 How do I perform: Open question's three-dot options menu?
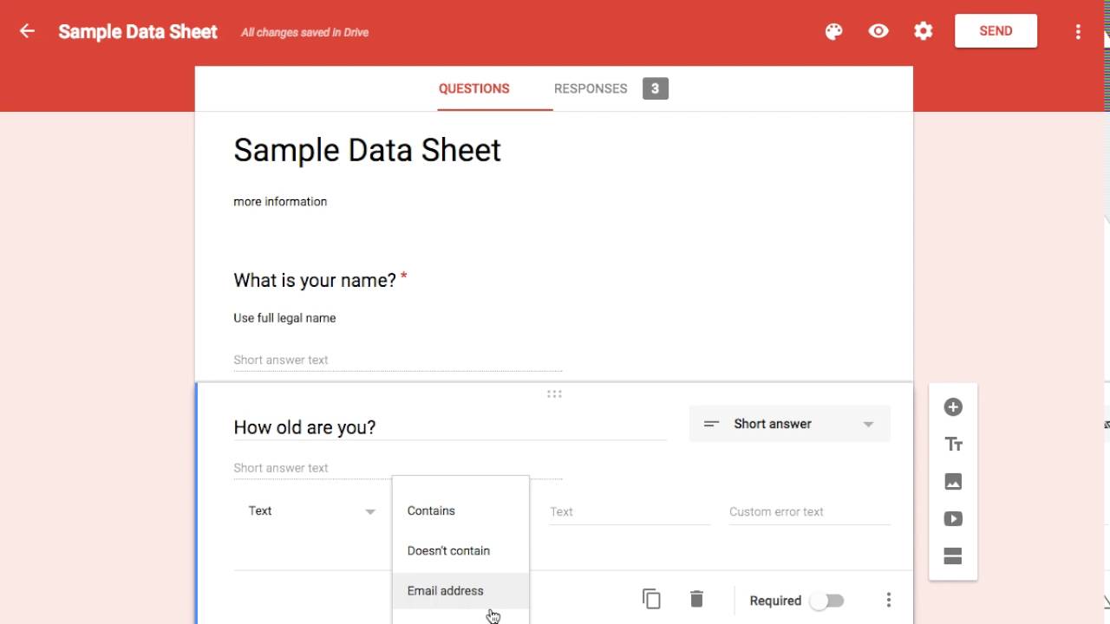pos(888,600)
